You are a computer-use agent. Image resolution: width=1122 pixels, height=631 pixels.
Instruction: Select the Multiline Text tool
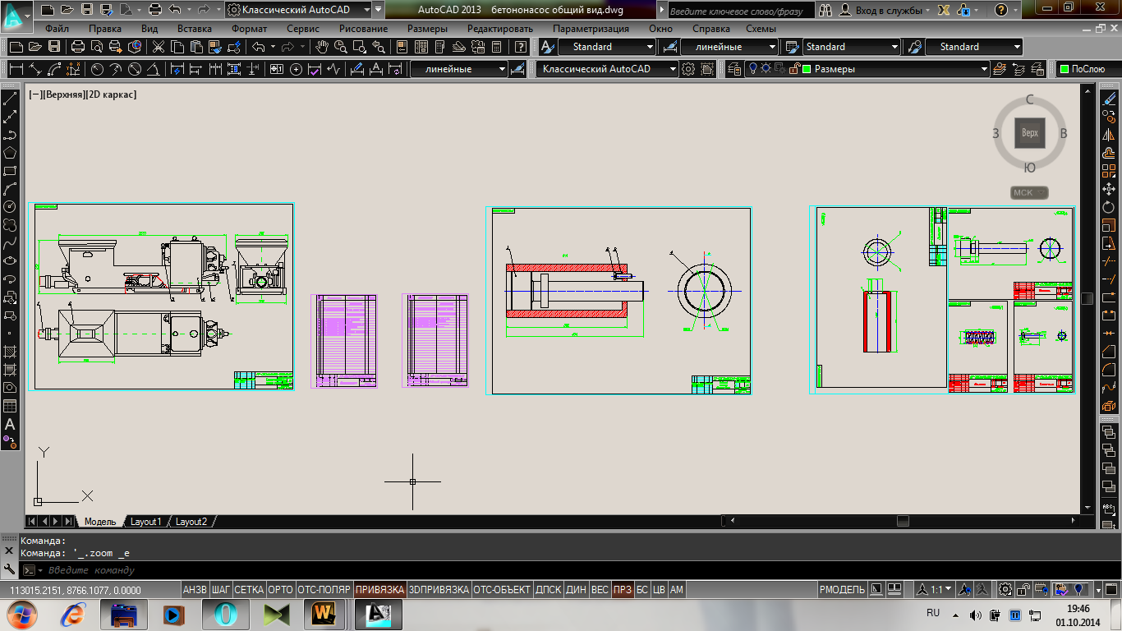(x=10, y=424)
